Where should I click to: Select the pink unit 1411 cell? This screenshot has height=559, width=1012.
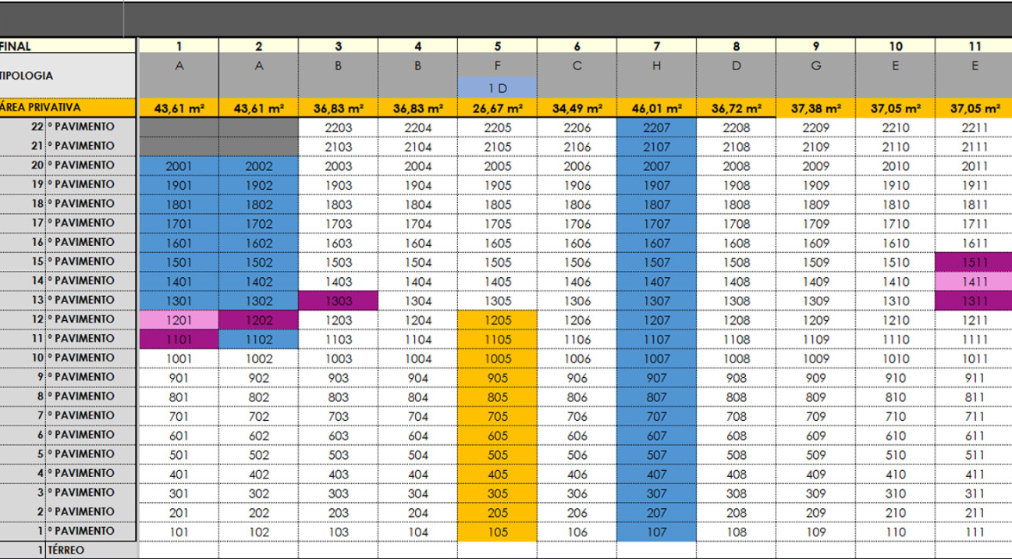[975, 281]
